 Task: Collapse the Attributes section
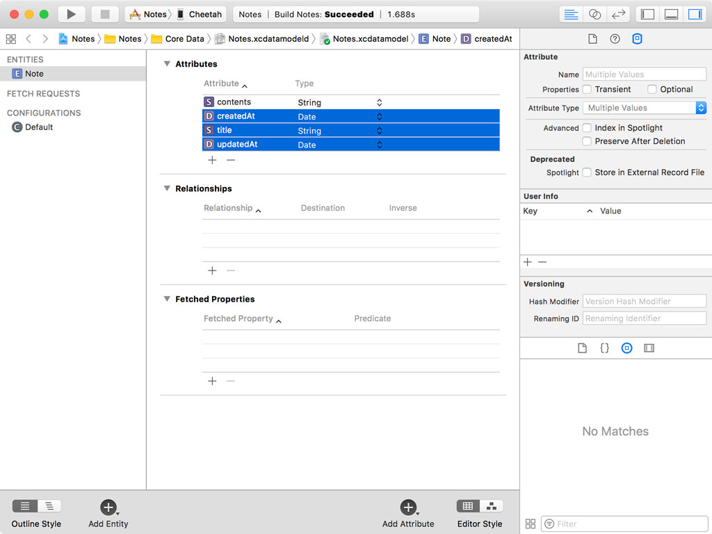(x=167, y=64)
